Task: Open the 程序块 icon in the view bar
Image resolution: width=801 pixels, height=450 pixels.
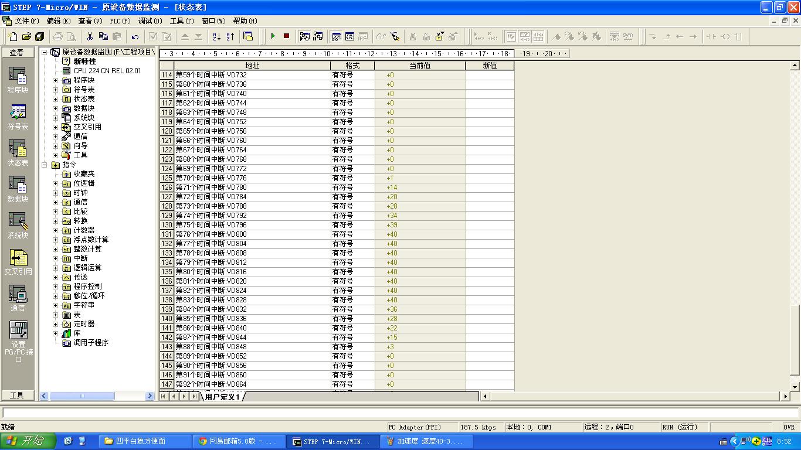Action: coord(18,76)
